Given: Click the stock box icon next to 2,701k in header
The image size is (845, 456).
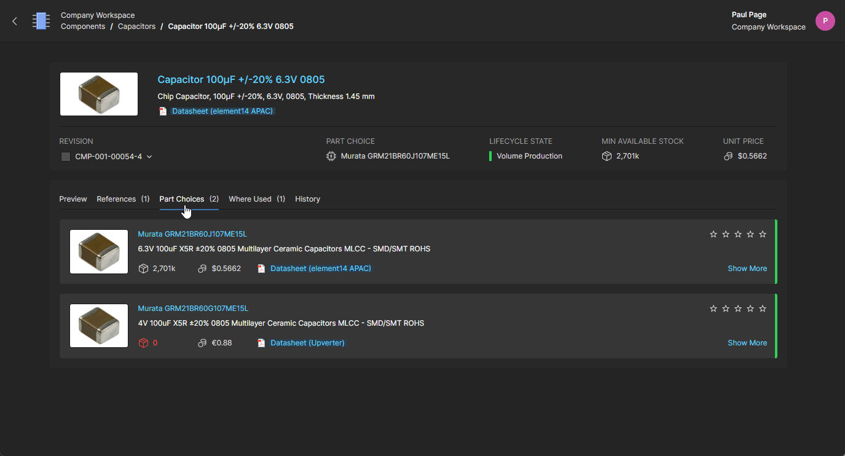Looking at the screenshot, I should 607,156.
